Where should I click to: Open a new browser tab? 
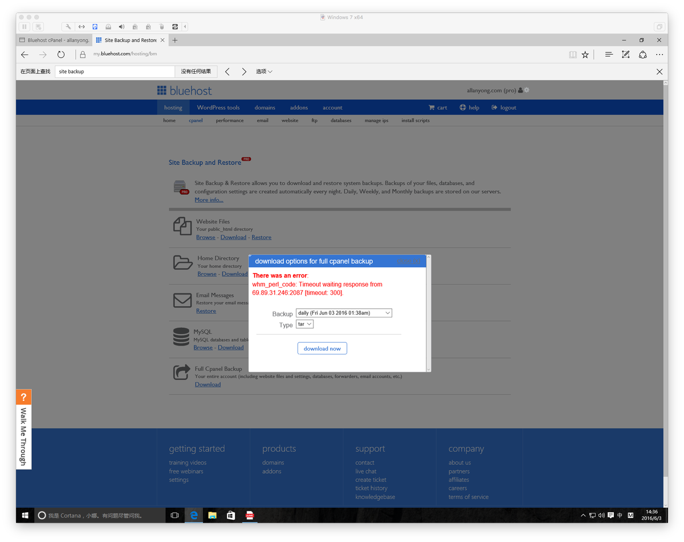(x=175, y=40)
